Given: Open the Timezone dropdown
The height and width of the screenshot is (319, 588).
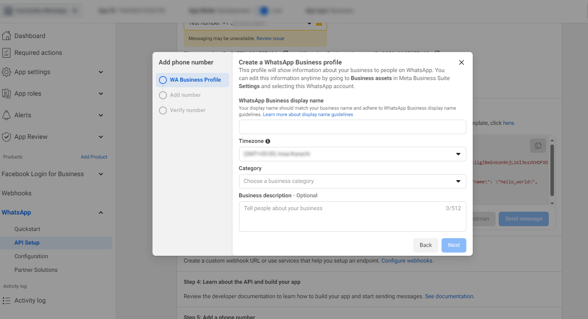Looking at the screenshot, I should pos(352,154).
